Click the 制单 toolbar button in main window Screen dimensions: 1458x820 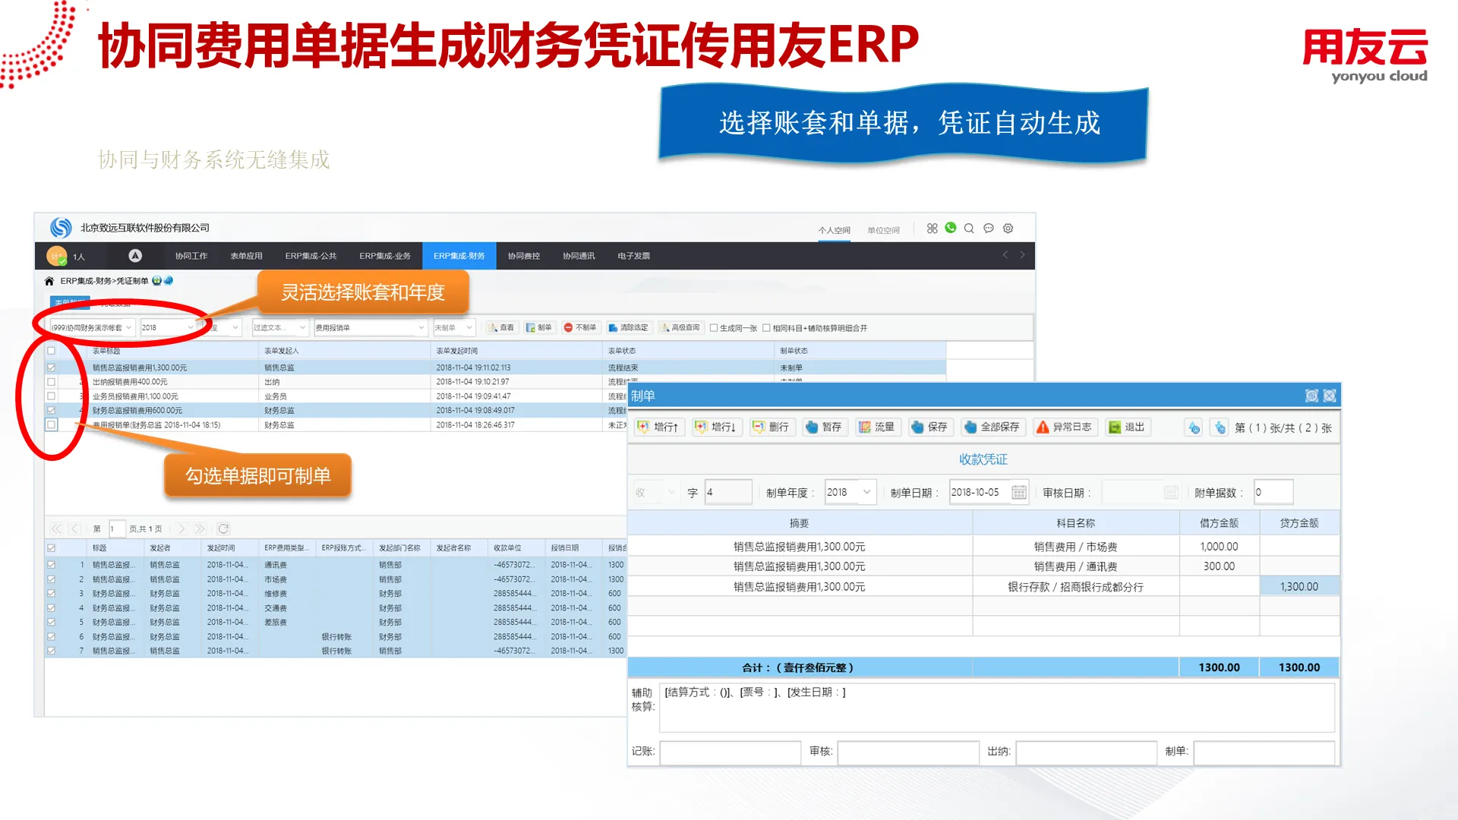point(539,328)
